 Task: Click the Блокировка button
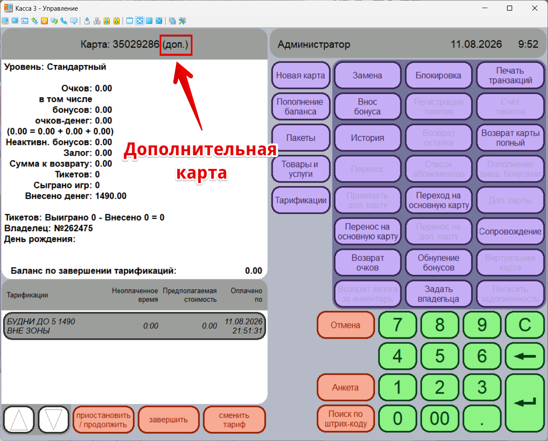[439, 75]
